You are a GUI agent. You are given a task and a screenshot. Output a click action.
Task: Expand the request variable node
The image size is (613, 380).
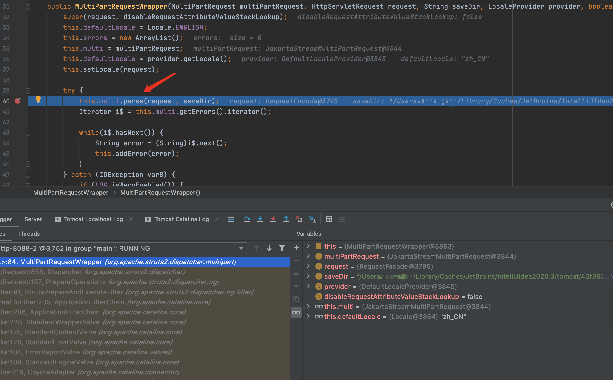pos(308,266)
